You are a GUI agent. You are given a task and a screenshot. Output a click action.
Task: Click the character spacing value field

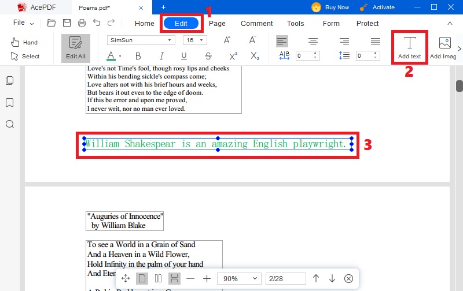(x=308, y=55)
